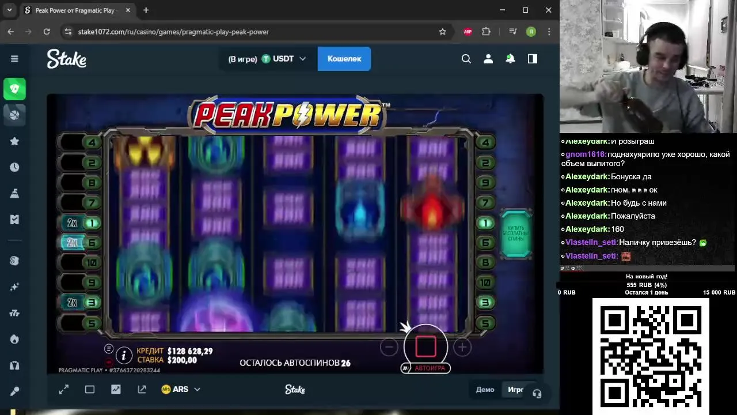Open the microphone game shows sidebar icon
Viewport: 737px width, 415px height.
pyautogui.click(x=14, y=391)
